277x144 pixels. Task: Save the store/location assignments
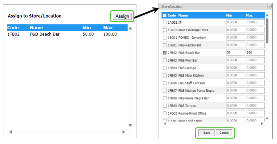[206, 133]
